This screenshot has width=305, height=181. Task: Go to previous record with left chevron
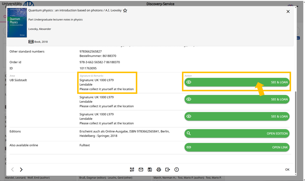[x=12, y=170]
